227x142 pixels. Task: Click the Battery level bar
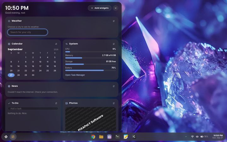pos(90,70)
